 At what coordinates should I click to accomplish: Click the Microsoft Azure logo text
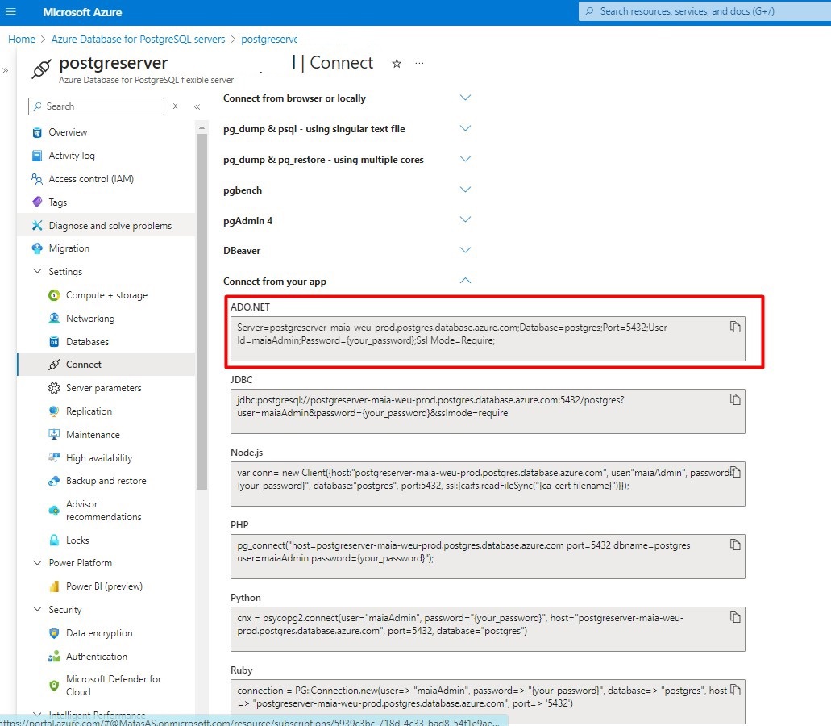[82, 12]
